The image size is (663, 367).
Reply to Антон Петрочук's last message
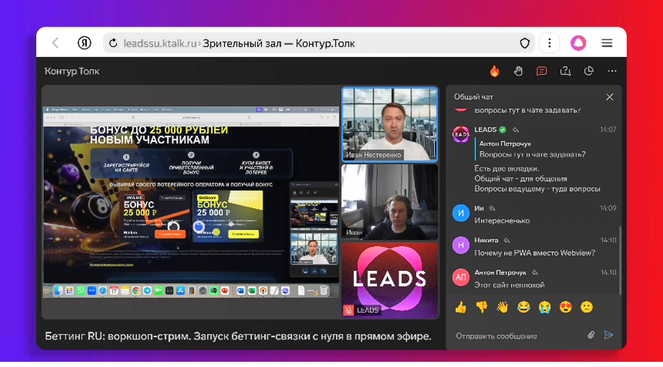pyautogui.click(x=535, y=272)
